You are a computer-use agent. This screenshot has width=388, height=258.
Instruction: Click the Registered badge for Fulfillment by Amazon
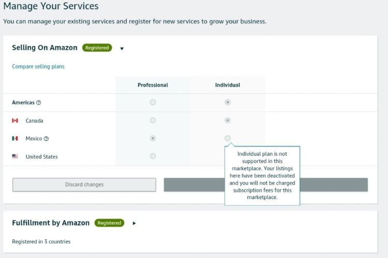coord(109,223)
